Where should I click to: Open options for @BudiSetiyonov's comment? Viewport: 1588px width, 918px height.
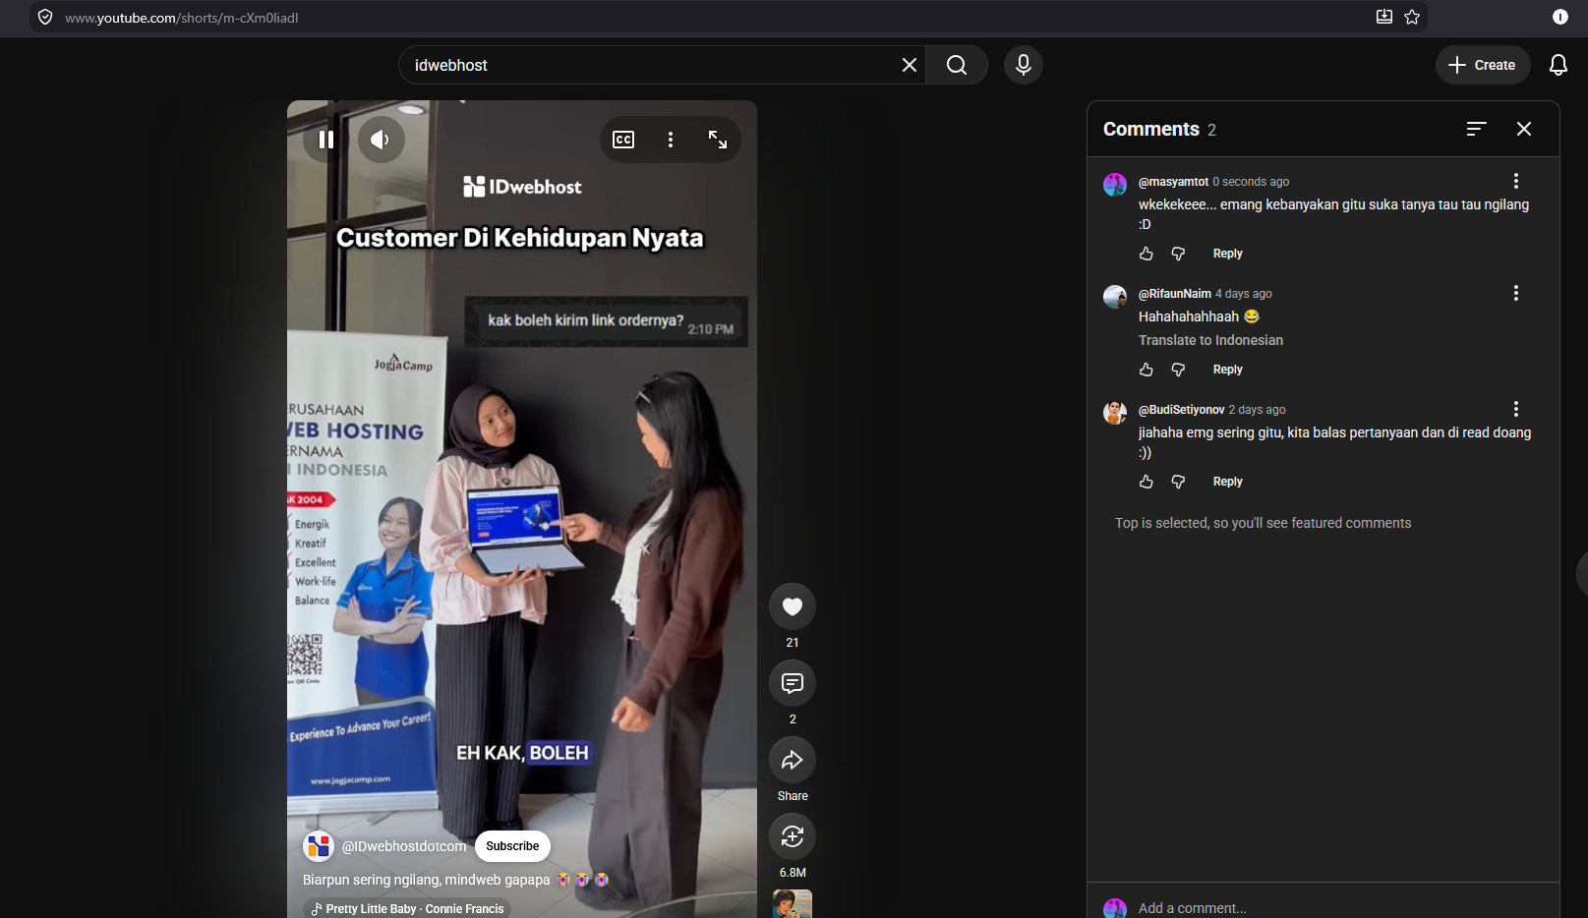click(1516, 409)
